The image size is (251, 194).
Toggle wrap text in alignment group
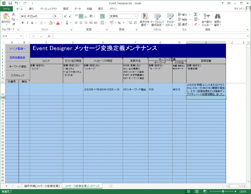[x=102, y=16]
